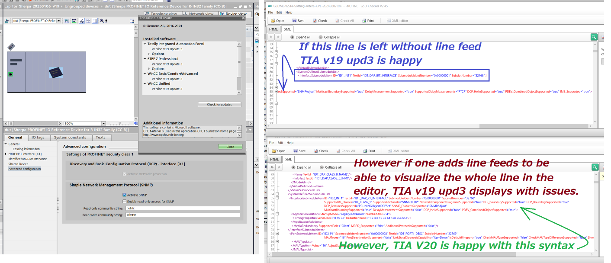611x263 pixels.
Task: Click Print in top GSD Checker toolbar
Action: point(368,21)
